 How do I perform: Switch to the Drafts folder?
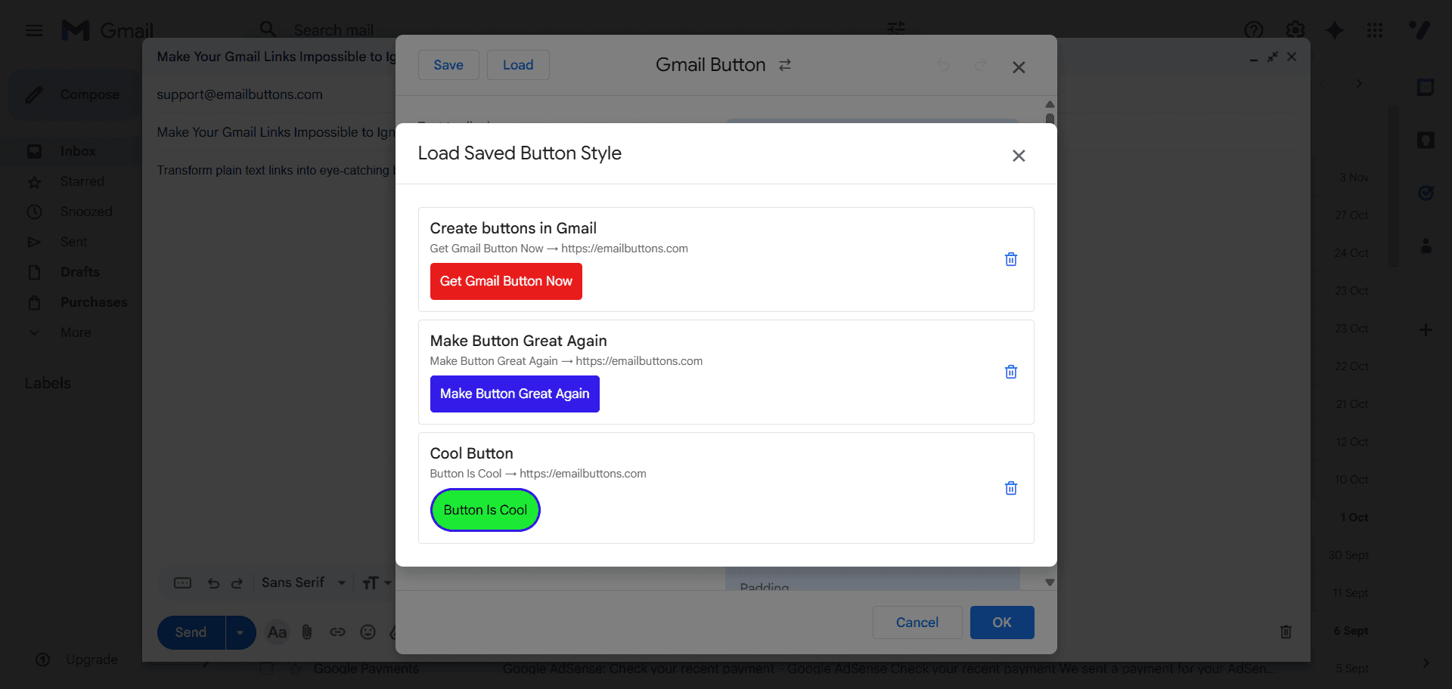79,272
